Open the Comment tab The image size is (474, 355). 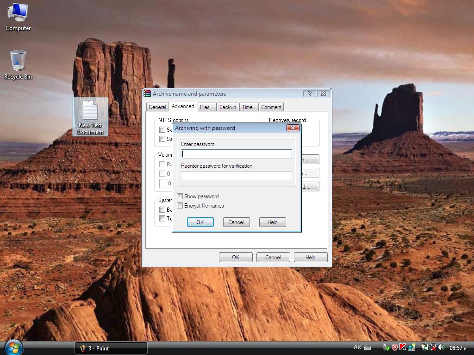click(x=271, y=107)
